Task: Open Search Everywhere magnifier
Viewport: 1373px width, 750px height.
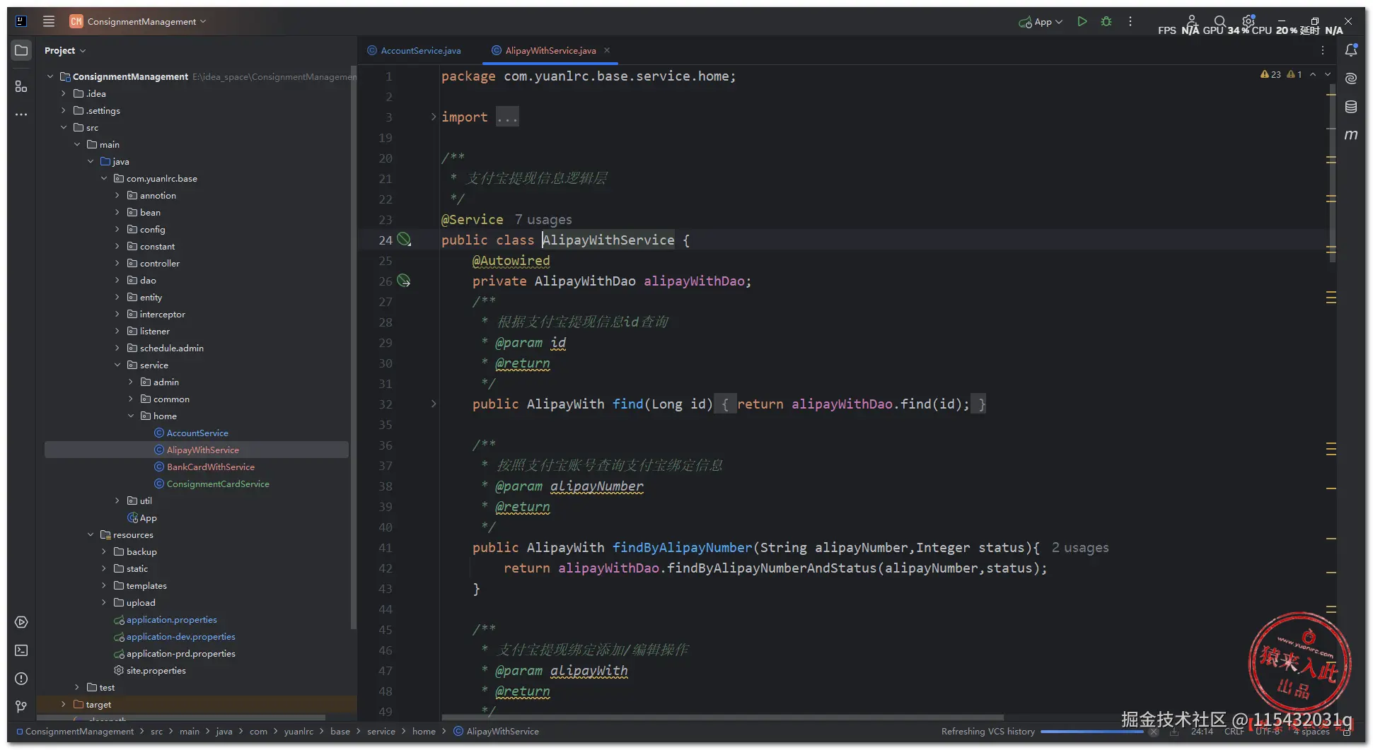Action: (1220, 21)
